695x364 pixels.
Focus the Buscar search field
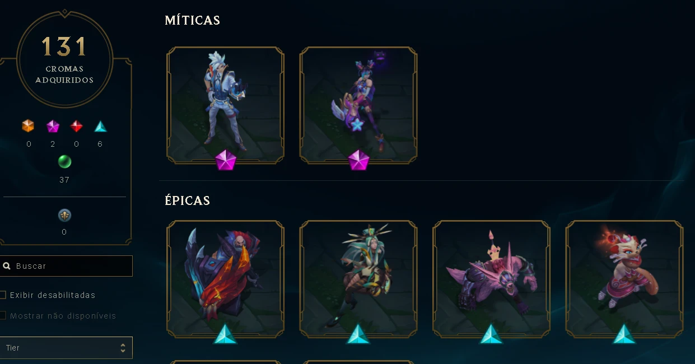click(66, 266)
